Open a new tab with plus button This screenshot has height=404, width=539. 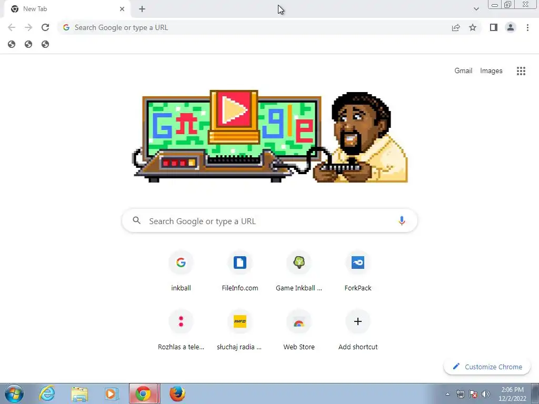(142, 9)
